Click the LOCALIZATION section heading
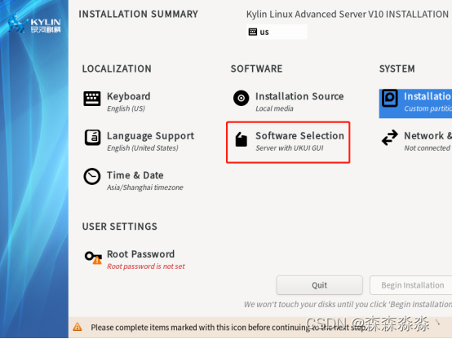452x339 pixels. click(117, 68)
